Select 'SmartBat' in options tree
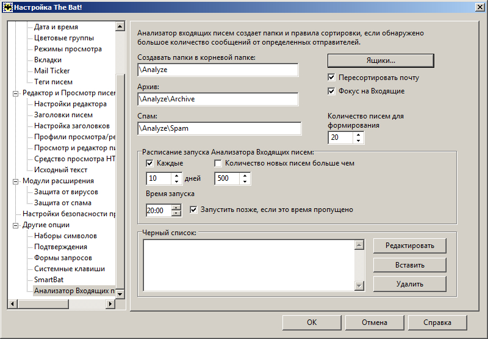Image resolution: width=488 pixels, height=339 pixels. [x=49, y=280]
